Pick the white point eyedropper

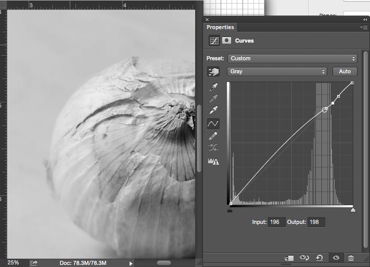click(x=213, y=110)
